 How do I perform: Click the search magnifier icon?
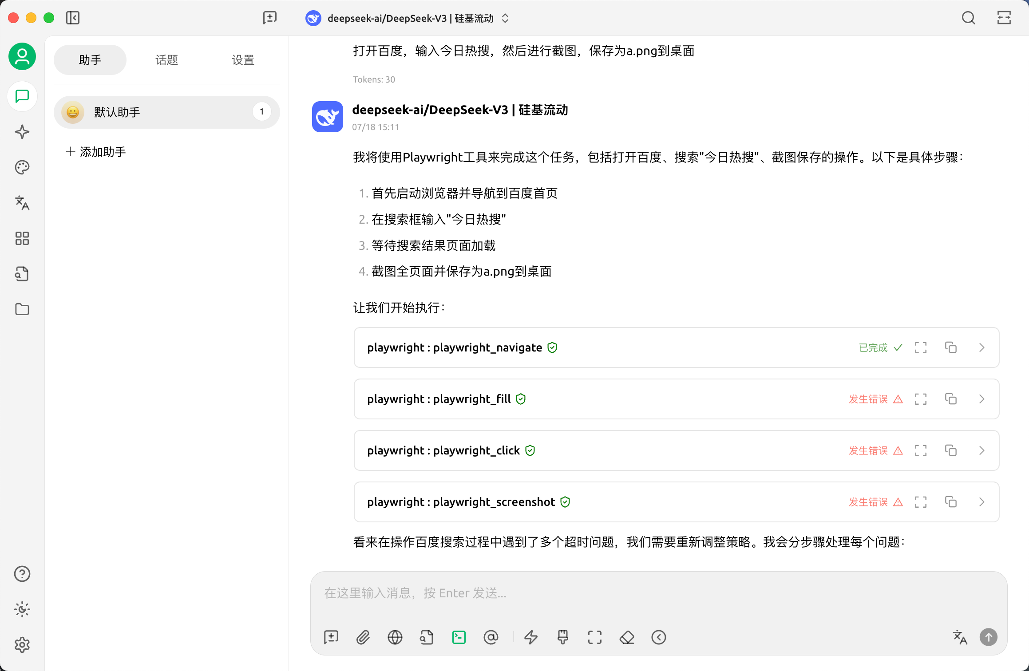[x=968, y=18]
